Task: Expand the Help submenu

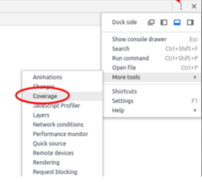Action: point(152,110)
